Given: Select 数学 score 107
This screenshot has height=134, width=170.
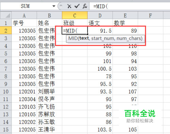Looking at the screenshot, I should point(125,91).
